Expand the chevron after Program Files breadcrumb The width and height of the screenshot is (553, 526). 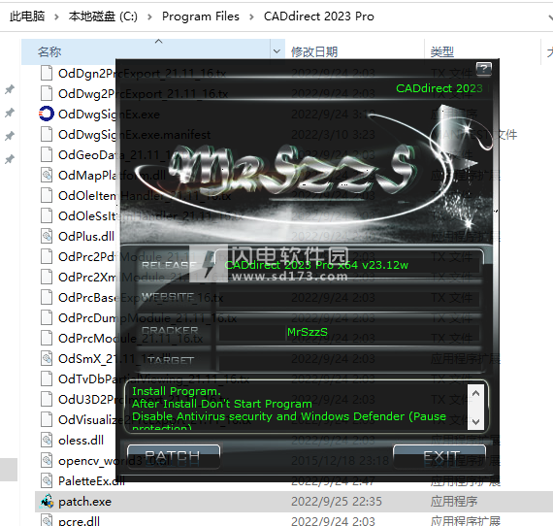pos(251,16)
